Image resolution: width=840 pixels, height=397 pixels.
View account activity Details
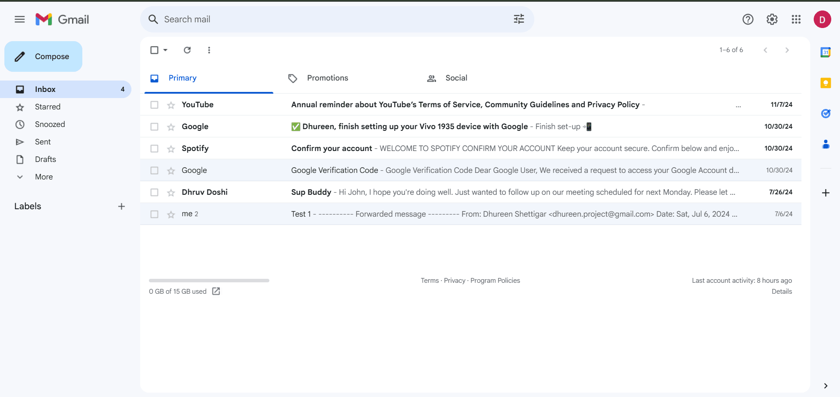(x=782, y=292)
